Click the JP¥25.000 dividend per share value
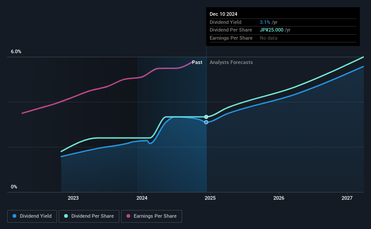The height and width of the screenshot is (229, 371). [272, 30]
